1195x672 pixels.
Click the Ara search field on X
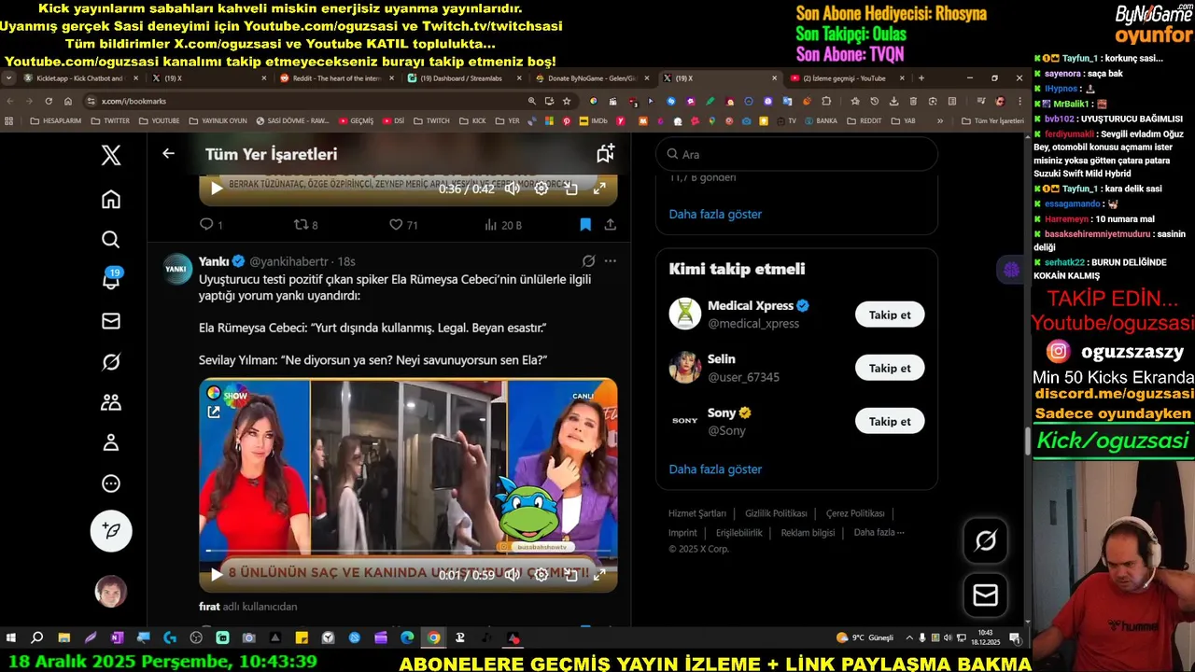pos(796,154)
